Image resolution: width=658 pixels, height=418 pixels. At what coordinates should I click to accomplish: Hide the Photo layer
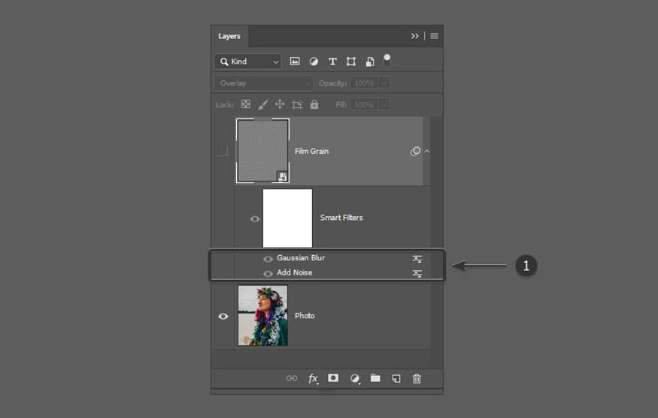point(223,316)
